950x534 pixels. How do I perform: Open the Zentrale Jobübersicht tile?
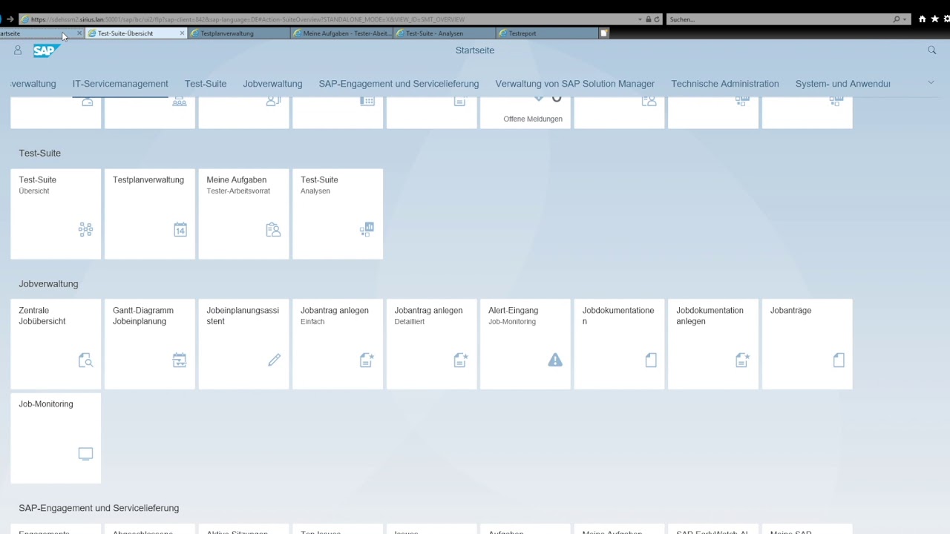click(x=56, y=344)
